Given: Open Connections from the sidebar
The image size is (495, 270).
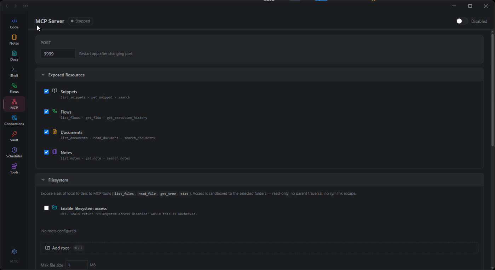Looking at the screenshot, I should tap(14, 120).
